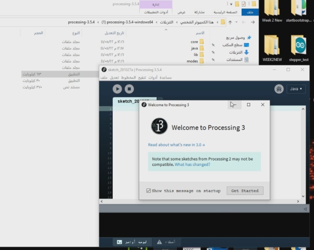Select التنزيلات in navigation pane
The width and height of the screenshot is (314, 250).
(x=239, y=52)
